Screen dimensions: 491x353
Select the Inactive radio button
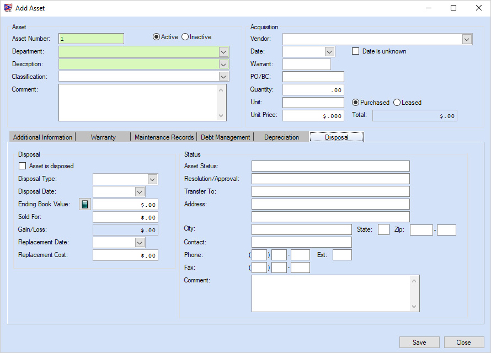185,37
